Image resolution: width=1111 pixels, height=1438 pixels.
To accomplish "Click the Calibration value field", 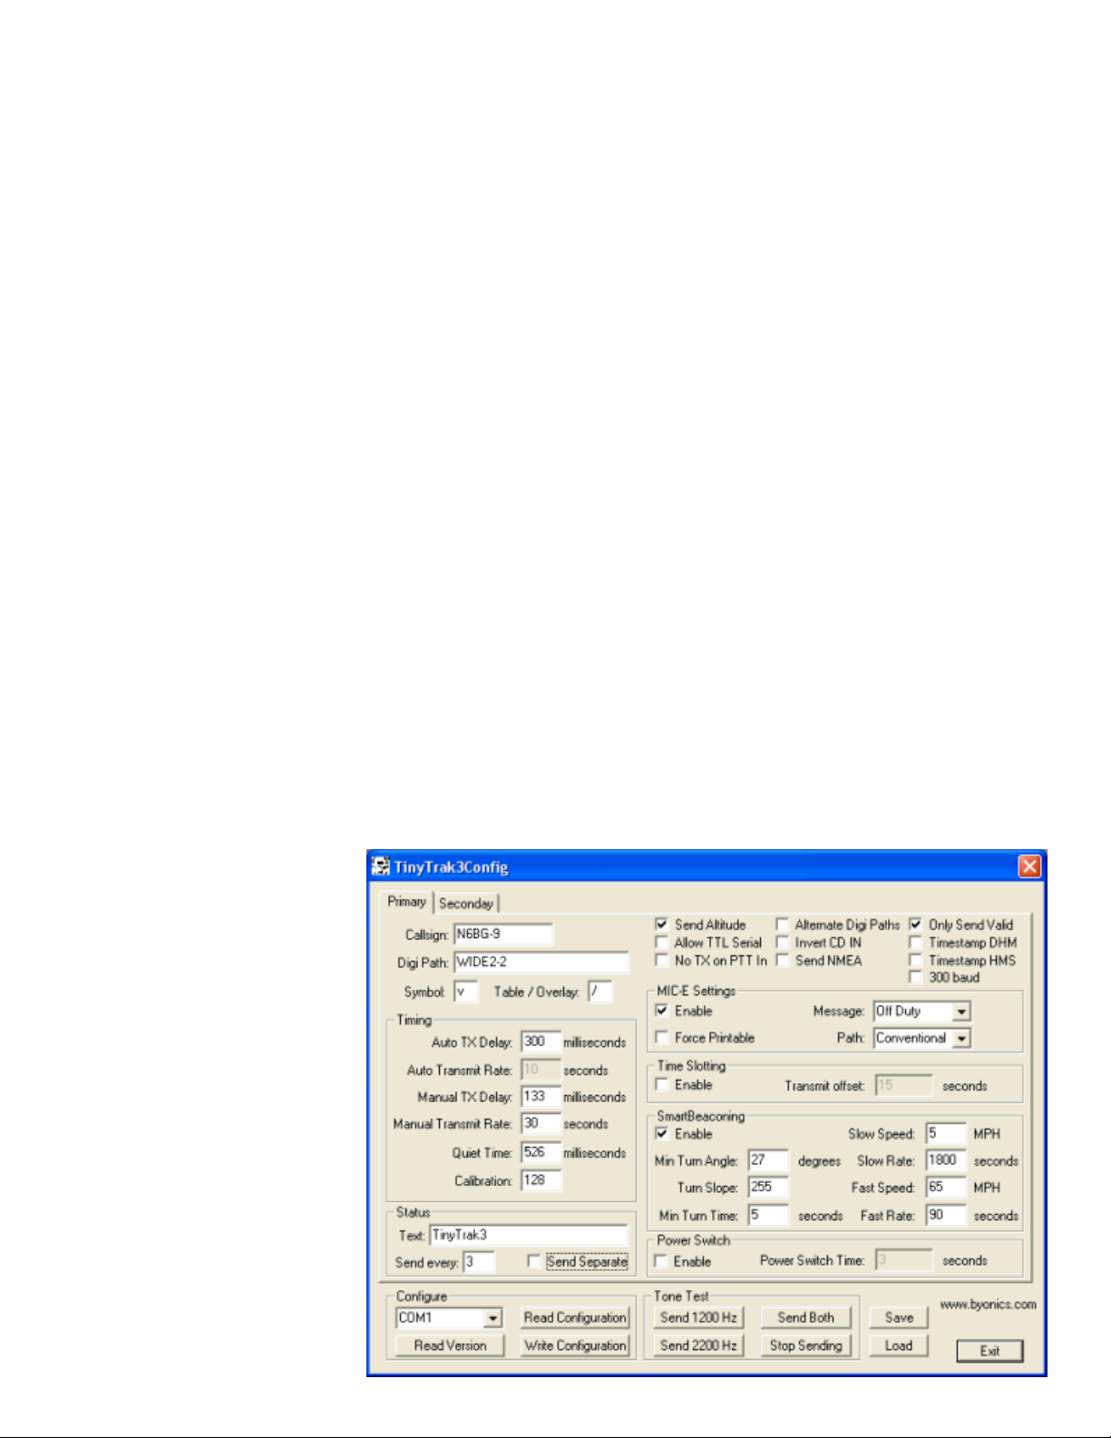I will coord(541,1180).
